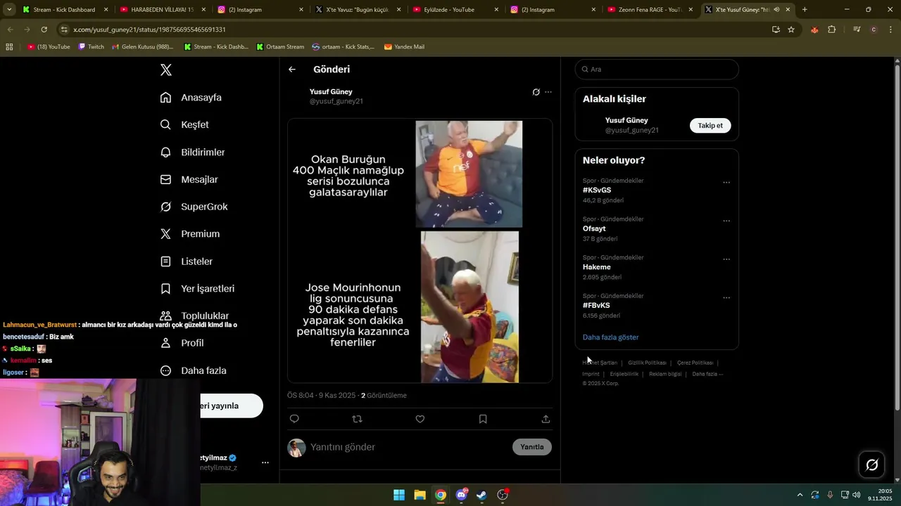Open Keşfet in the sidebar
The height and width of the screenshot is (506, 901).
184,124
